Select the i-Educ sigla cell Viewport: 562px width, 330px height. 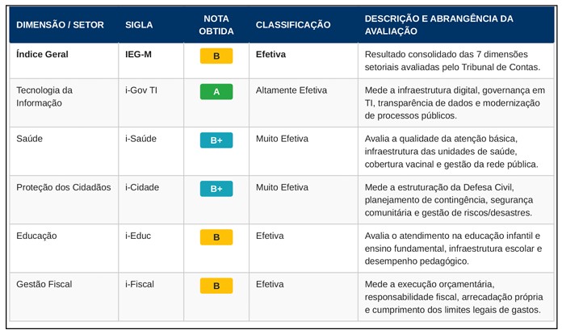pos(138,236)
